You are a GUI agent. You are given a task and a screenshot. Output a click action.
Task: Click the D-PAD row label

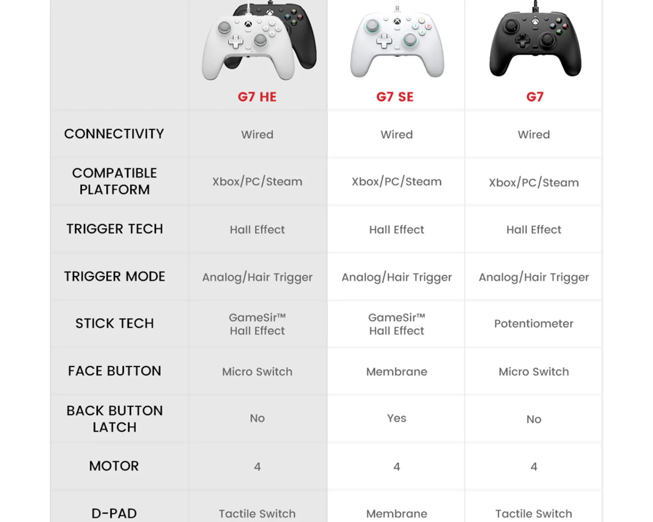[114, 513]
